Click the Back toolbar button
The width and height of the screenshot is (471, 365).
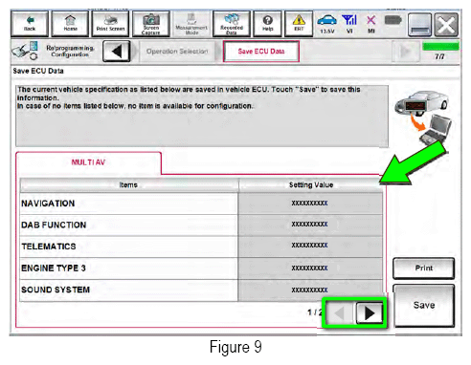[x=30, y=24]
